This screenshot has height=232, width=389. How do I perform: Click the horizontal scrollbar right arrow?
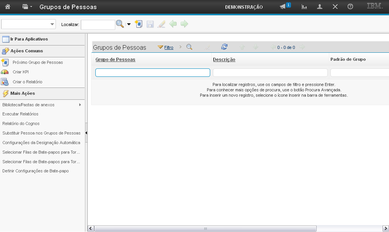tap(386, 229)
